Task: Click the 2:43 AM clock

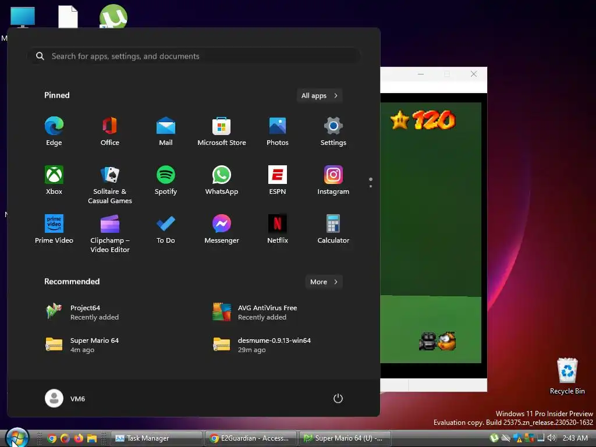Action: coord(575,438)
